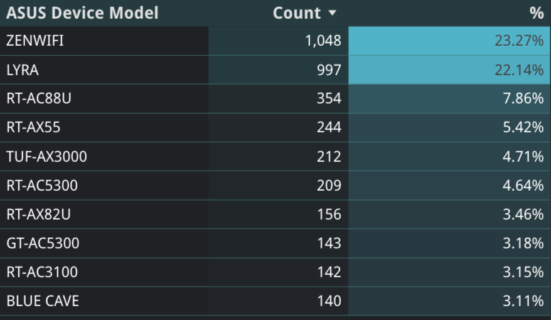Sort by ASUS Device Model header

[x=82, y=13]
